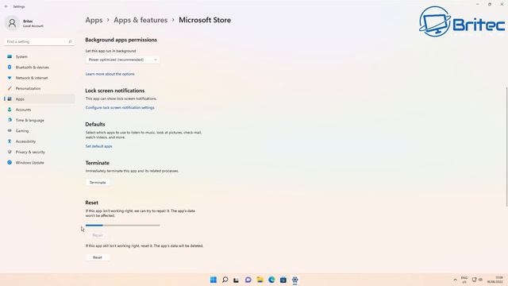Click the repair progress bar

point(122,226)
